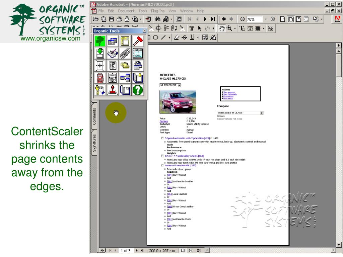343x257 pixels.
Task: Click the Save floppy disk toolbar icon
Action: point(111,19)
